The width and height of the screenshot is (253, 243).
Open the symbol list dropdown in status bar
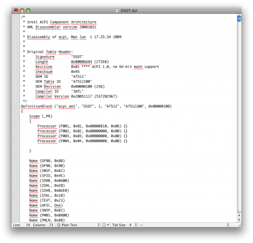[184, 225]
